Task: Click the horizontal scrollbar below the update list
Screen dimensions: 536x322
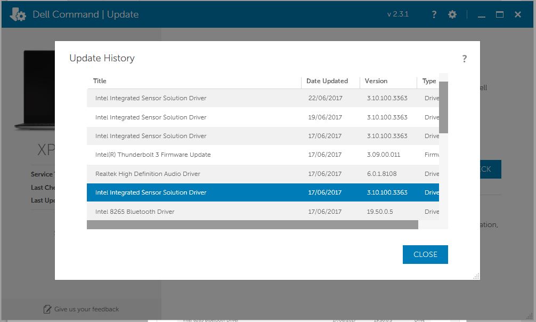Action: coord(253,224)
